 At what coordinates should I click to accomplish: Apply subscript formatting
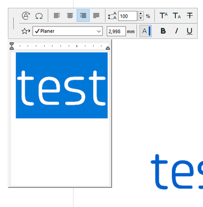[x=177, y=16]
